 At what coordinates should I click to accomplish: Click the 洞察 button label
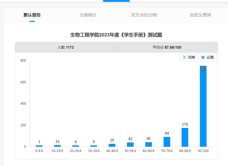[x=191, y=57]
